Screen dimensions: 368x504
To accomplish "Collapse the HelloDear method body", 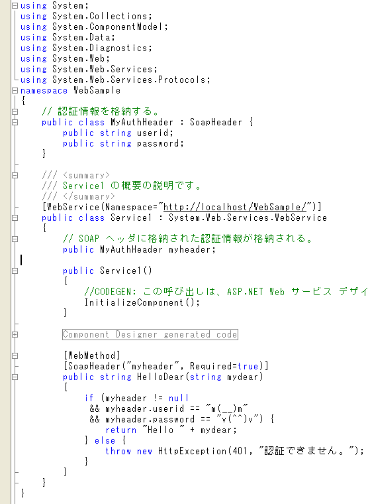I will click(15, 377).
